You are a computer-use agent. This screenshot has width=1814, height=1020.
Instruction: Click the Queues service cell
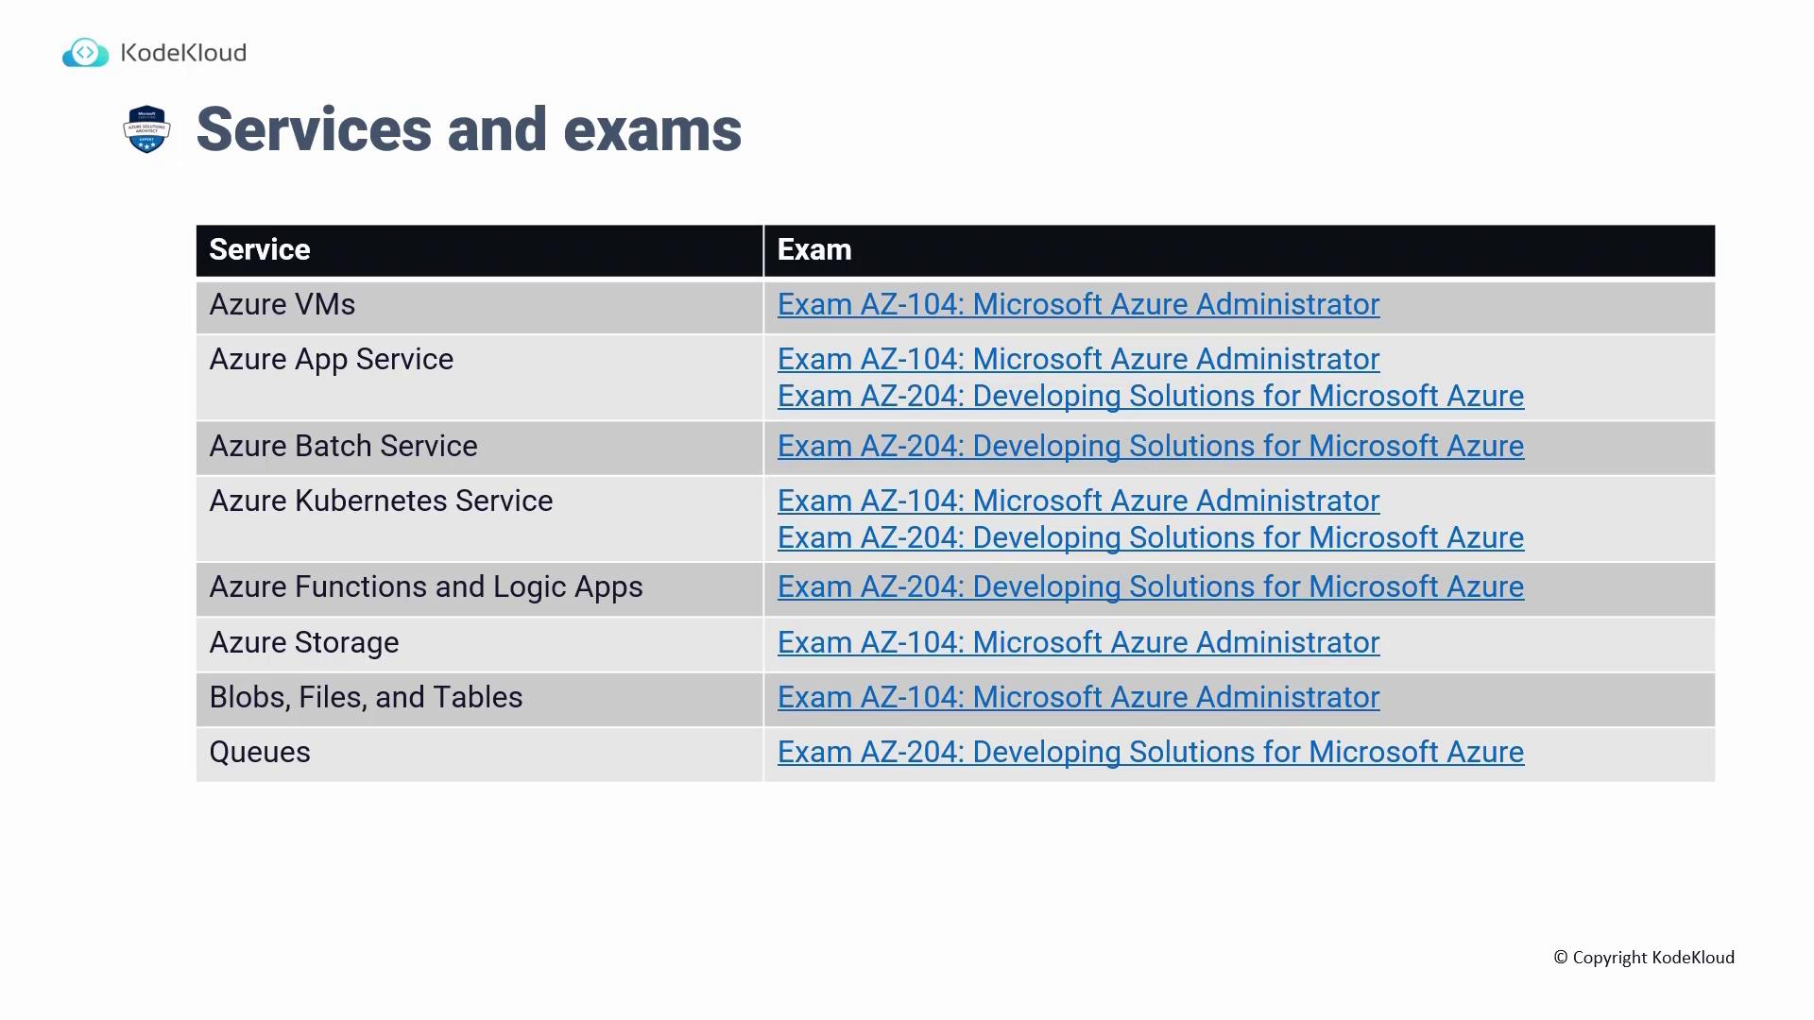[x=260, y=752]
